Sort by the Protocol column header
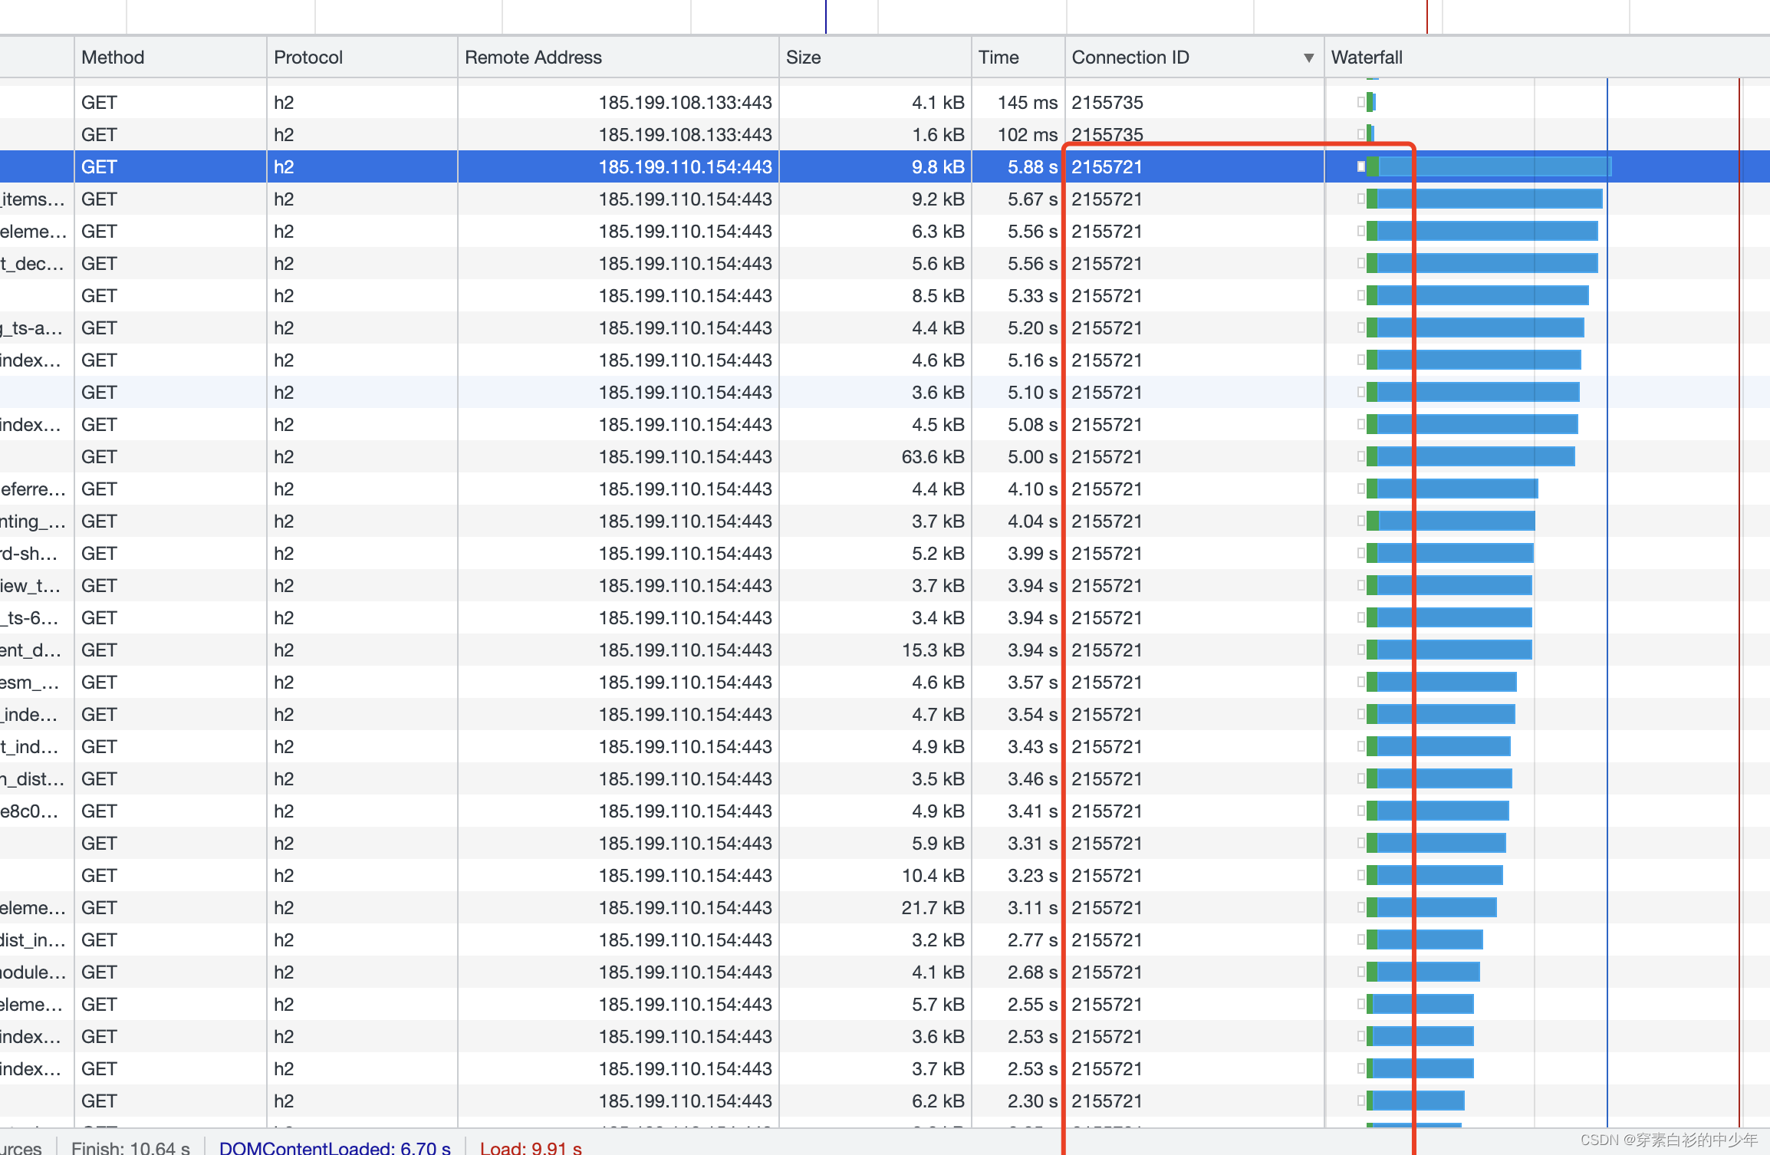The height and width of the screenshot is (1155, 1770). point(308,58)
